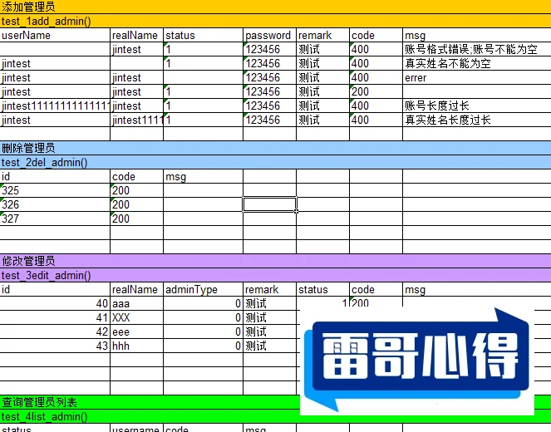Viewport: 551px width, 432px height.
Task: Click the test_4list_admin() cell
Action: tap(150, 416)
